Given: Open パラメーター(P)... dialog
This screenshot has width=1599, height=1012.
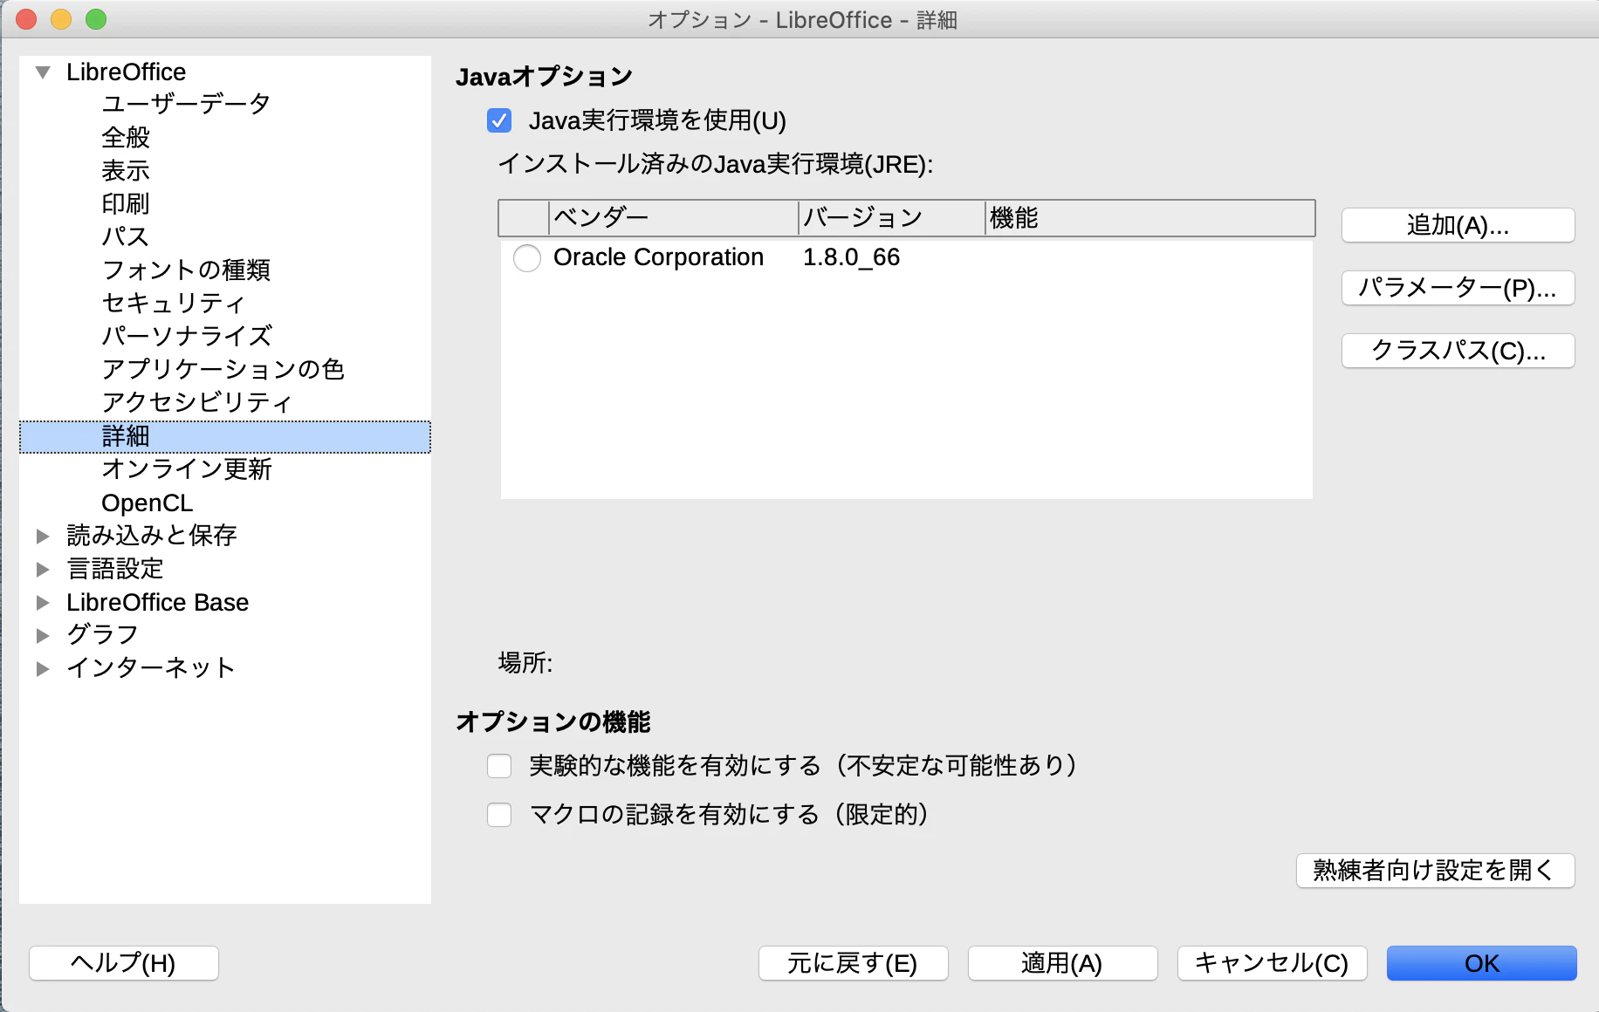Looking at the screenshot, I should pyautogui.click(x=1458, y=288).
